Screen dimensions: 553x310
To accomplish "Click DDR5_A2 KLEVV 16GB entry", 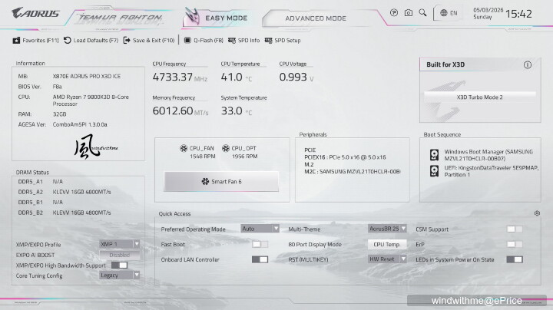I will coord(65,192).
